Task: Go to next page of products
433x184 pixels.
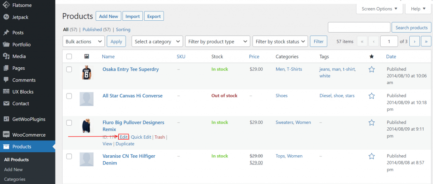Action: (414, 41)
